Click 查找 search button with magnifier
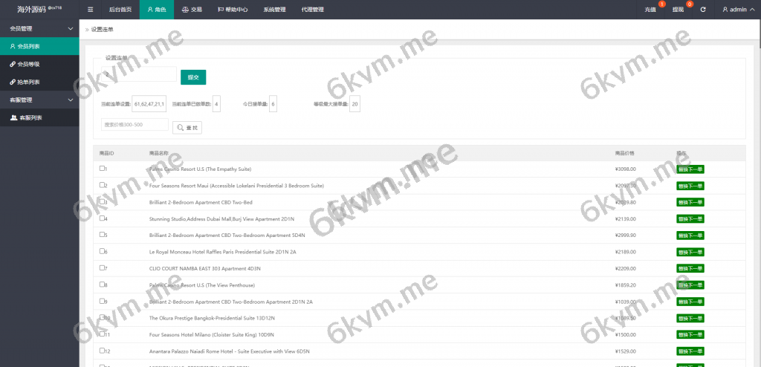 coord(187,128)
